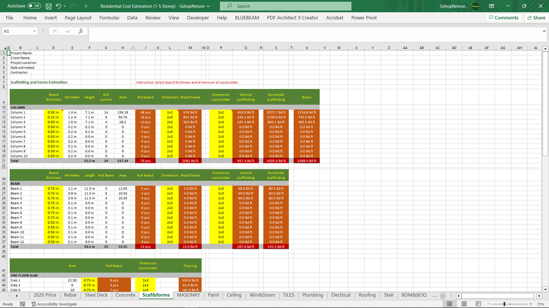
Task: Add a new sheet with plus icon
Action: pyautogui.click(x=443, y=295)
